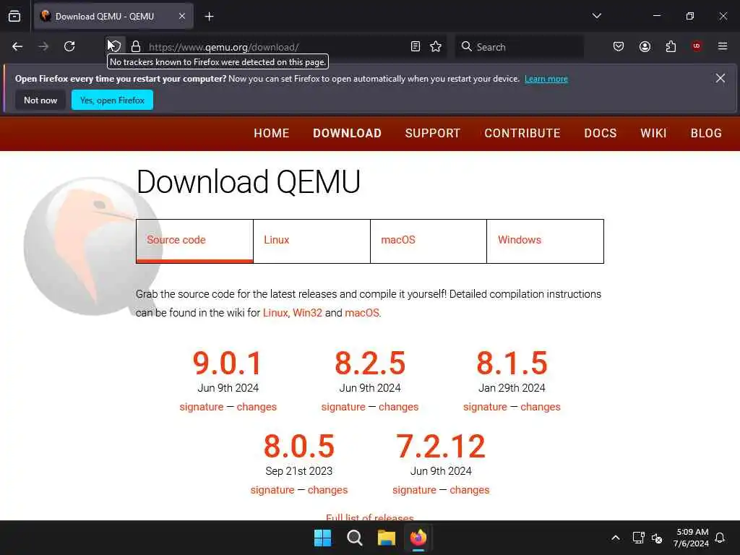Viewport: 740px width, 555px height.
Task: Open the signature link for 8.1.5
Action: [x=485, y=407]
